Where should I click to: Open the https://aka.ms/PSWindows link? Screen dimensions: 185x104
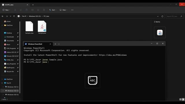(x=113, y=55)
